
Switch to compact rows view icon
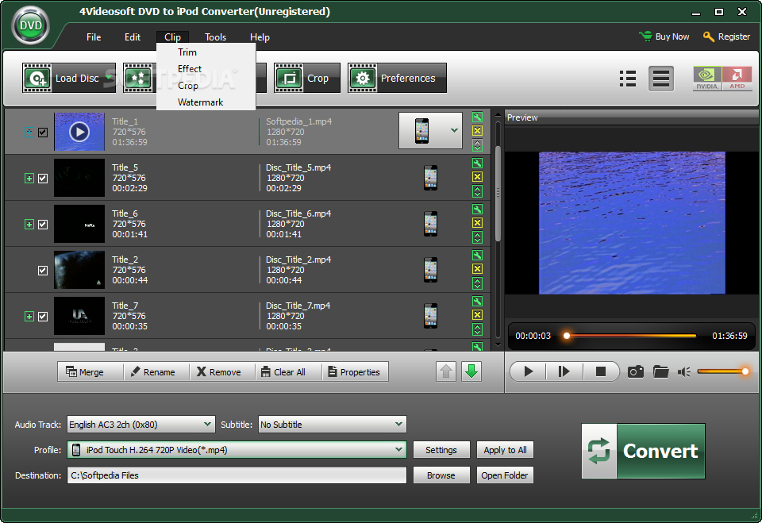[x=661, y=79]
